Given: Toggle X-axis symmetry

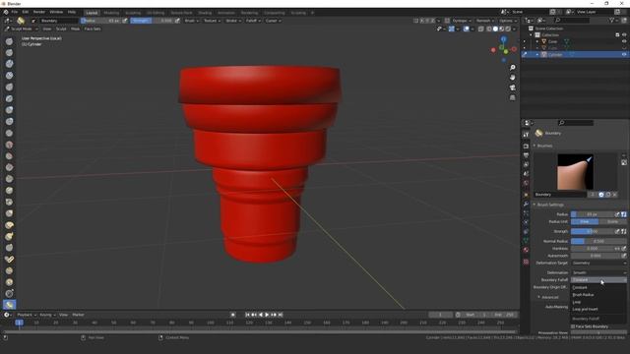Looking at the screenshot, I should click(421, 21).
